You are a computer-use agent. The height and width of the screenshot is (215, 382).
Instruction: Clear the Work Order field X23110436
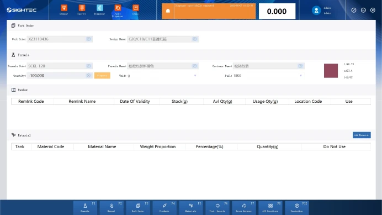pos(89,39)
